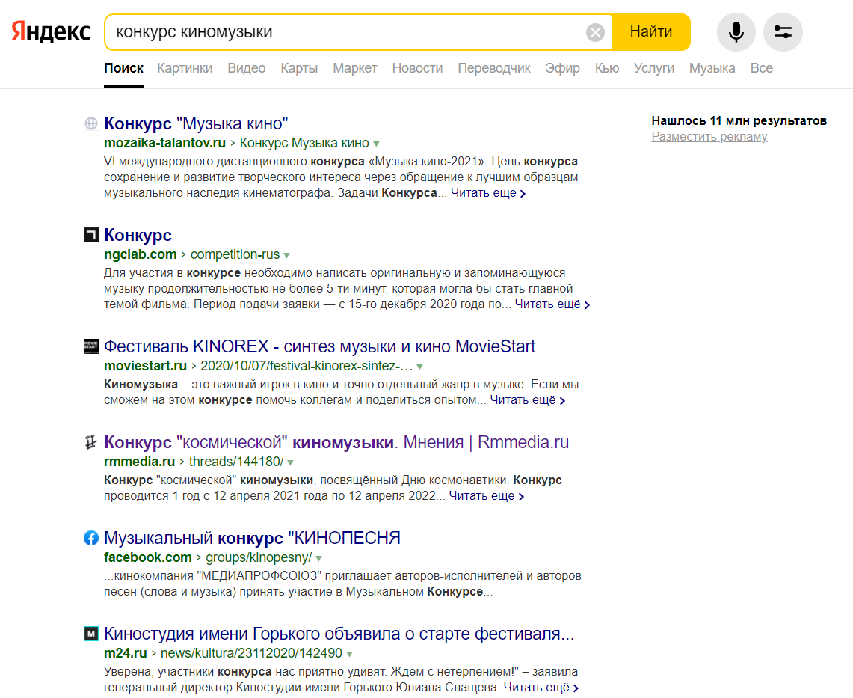Screen dimensions: 853x698
Task: Open search settings sliders icon
Action: 783,32
